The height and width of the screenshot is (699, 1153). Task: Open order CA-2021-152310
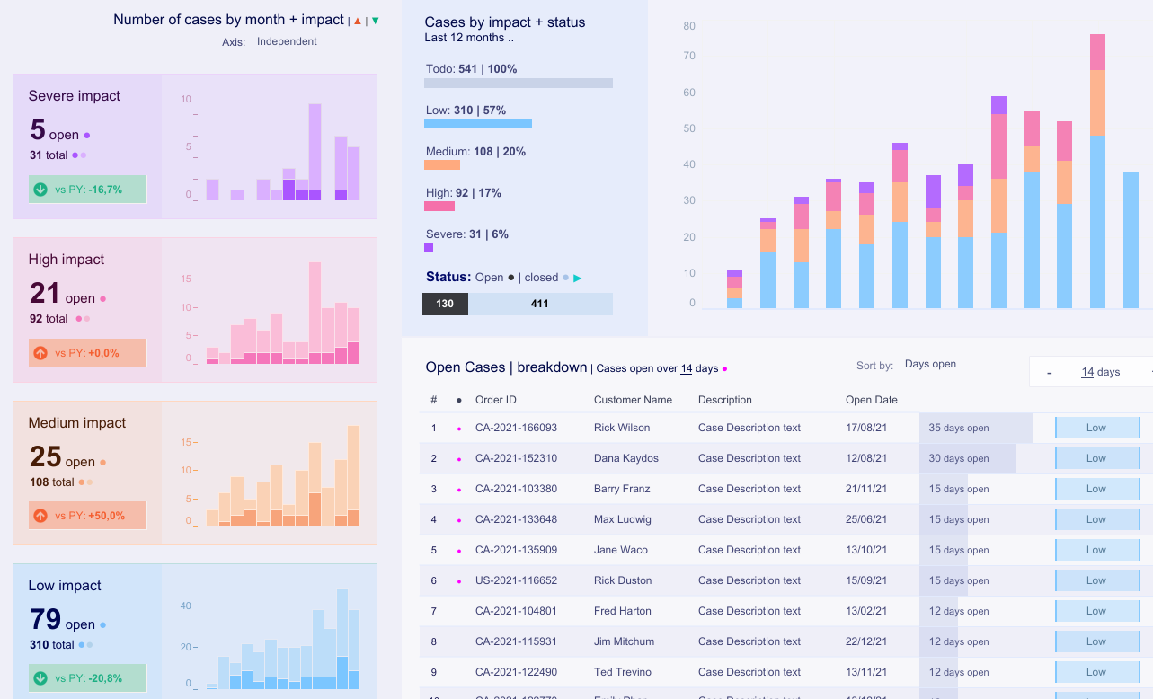[516, 458]
